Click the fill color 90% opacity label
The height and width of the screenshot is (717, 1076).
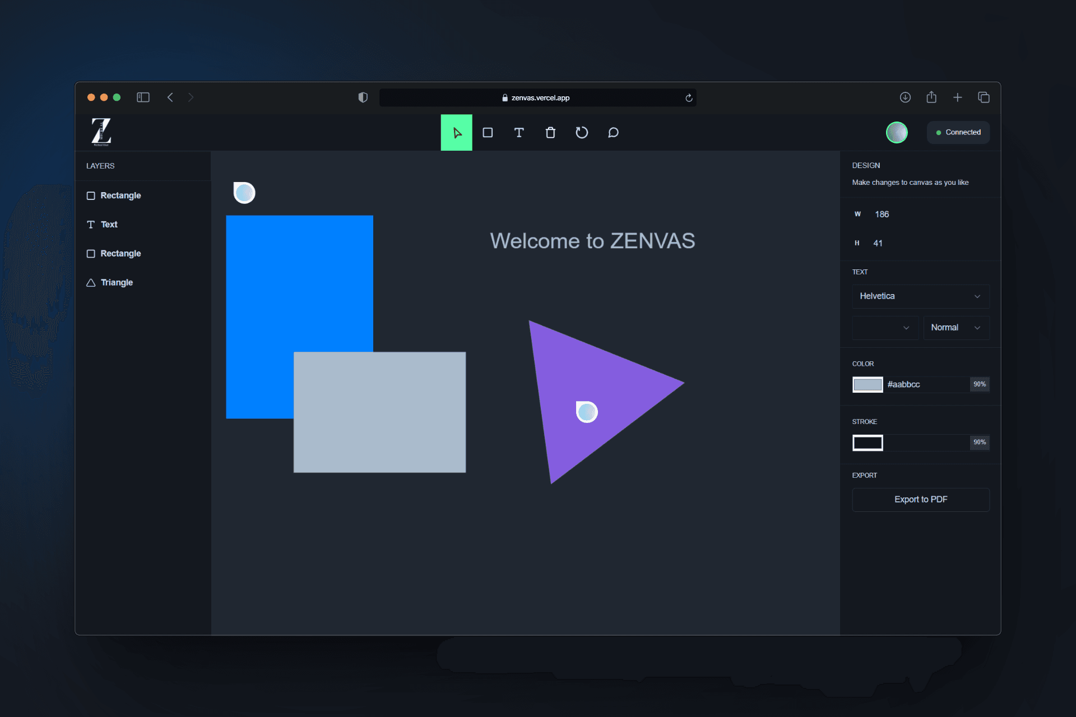tap(980, 384)
